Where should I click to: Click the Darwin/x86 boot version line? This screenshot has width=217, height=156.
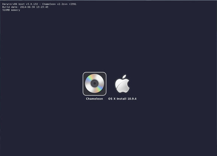pyautogui.click(x=39, y=4)
